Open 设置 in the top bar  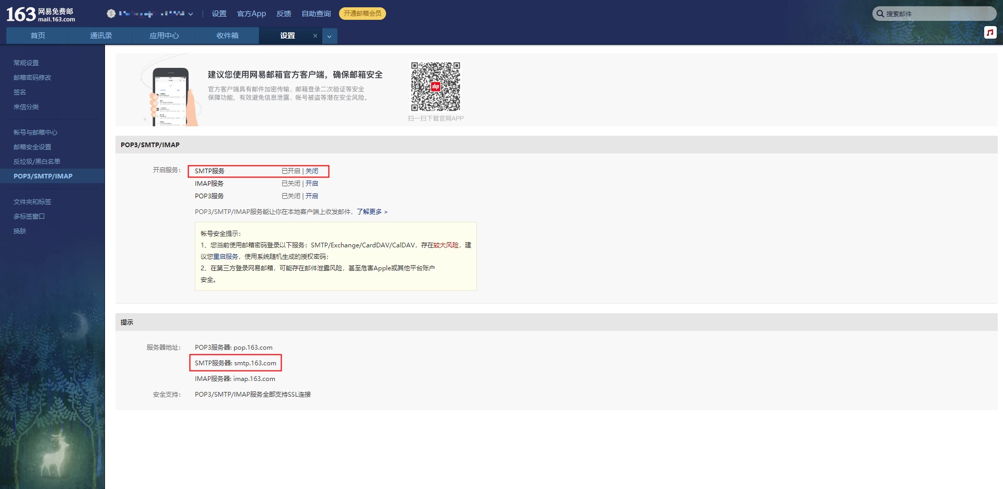pos(219,14)
